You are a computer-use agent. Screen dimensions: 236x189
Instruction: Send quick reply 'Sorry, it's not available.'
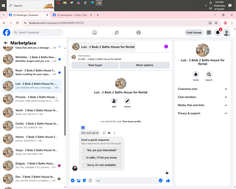coord(101,165)
